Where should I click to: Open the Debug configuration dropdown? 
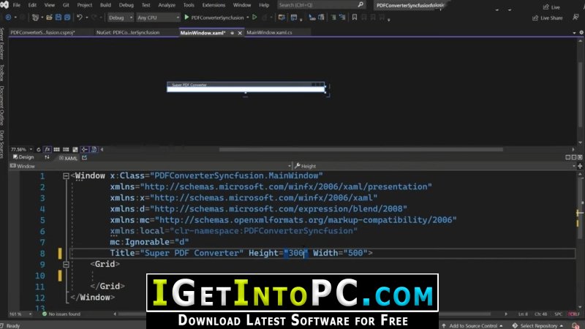[x=120, y=18]
